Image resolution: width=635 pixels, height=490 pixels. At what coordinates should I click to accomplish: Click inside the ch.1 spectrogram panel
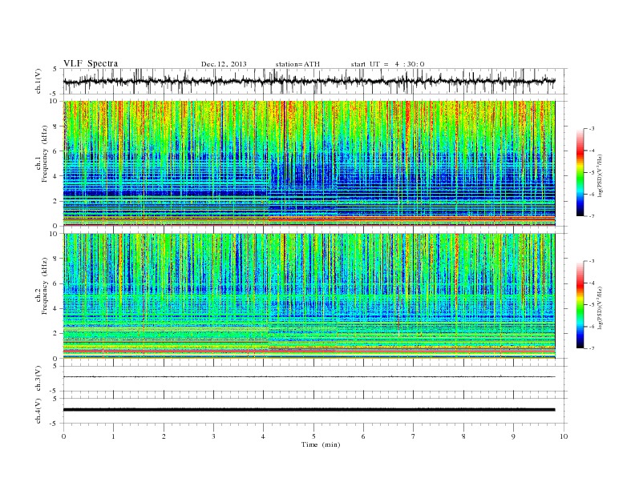pyautogui.click(x=309, y=163)
